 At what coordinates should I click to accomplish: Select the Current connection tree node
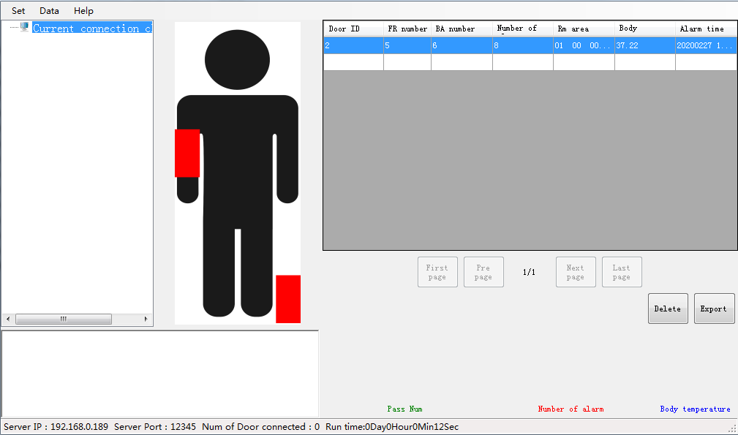tap(91, 29)
